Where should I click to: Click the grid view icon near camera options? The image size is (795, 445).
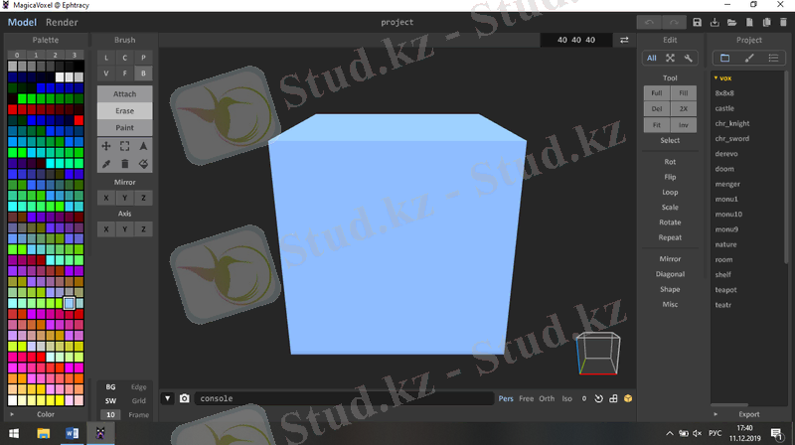[613, 398]
